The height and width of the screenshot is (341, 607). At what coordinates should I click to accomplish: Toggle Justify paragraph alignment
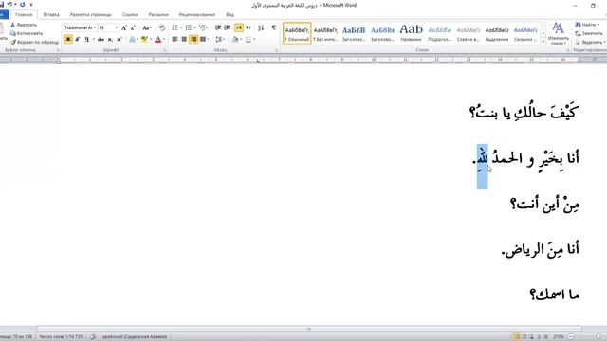[202, 40]
